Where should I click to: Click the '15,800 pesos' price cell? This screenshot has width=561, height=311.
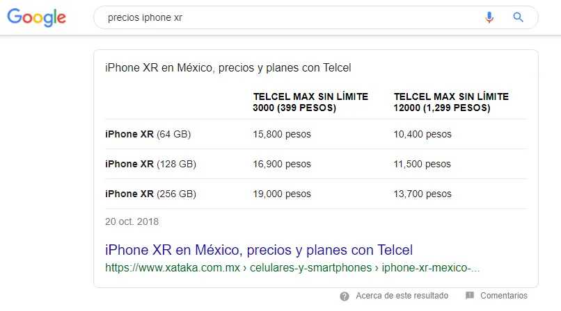tap(282, 134)
